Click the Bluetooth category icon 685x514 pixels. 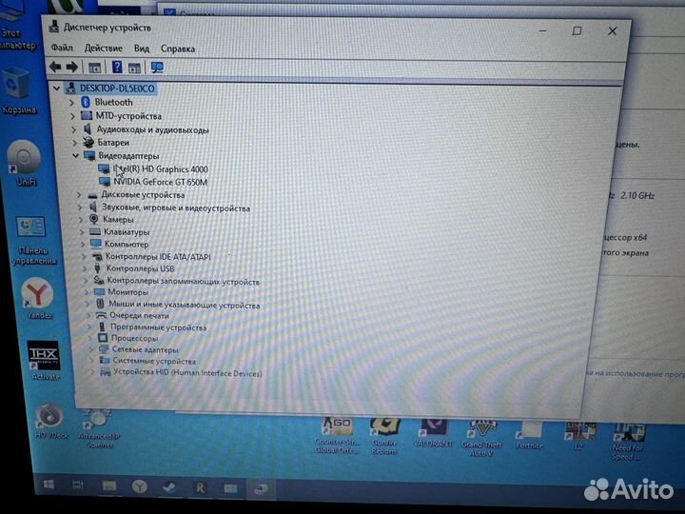[86, 102]
